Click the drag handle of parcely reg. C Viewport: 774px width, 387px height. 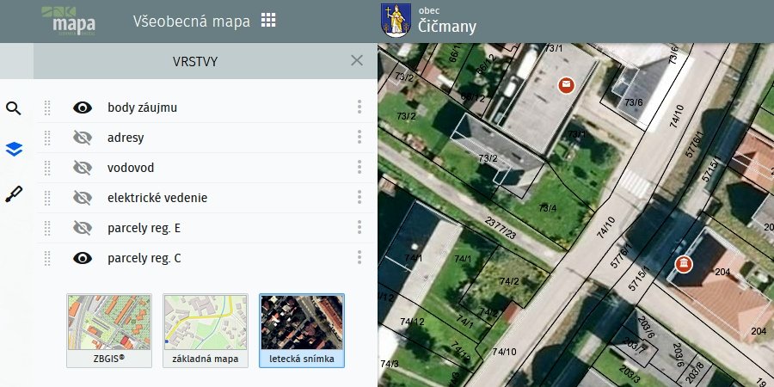[47, 258]
